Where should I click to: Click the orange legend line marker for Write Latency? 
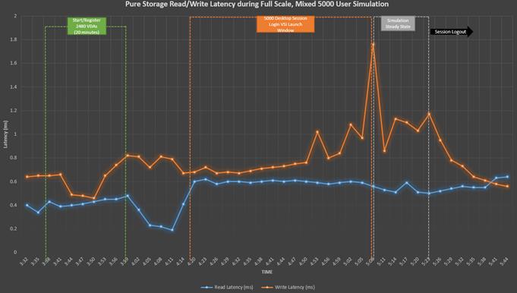pos(268,288)
